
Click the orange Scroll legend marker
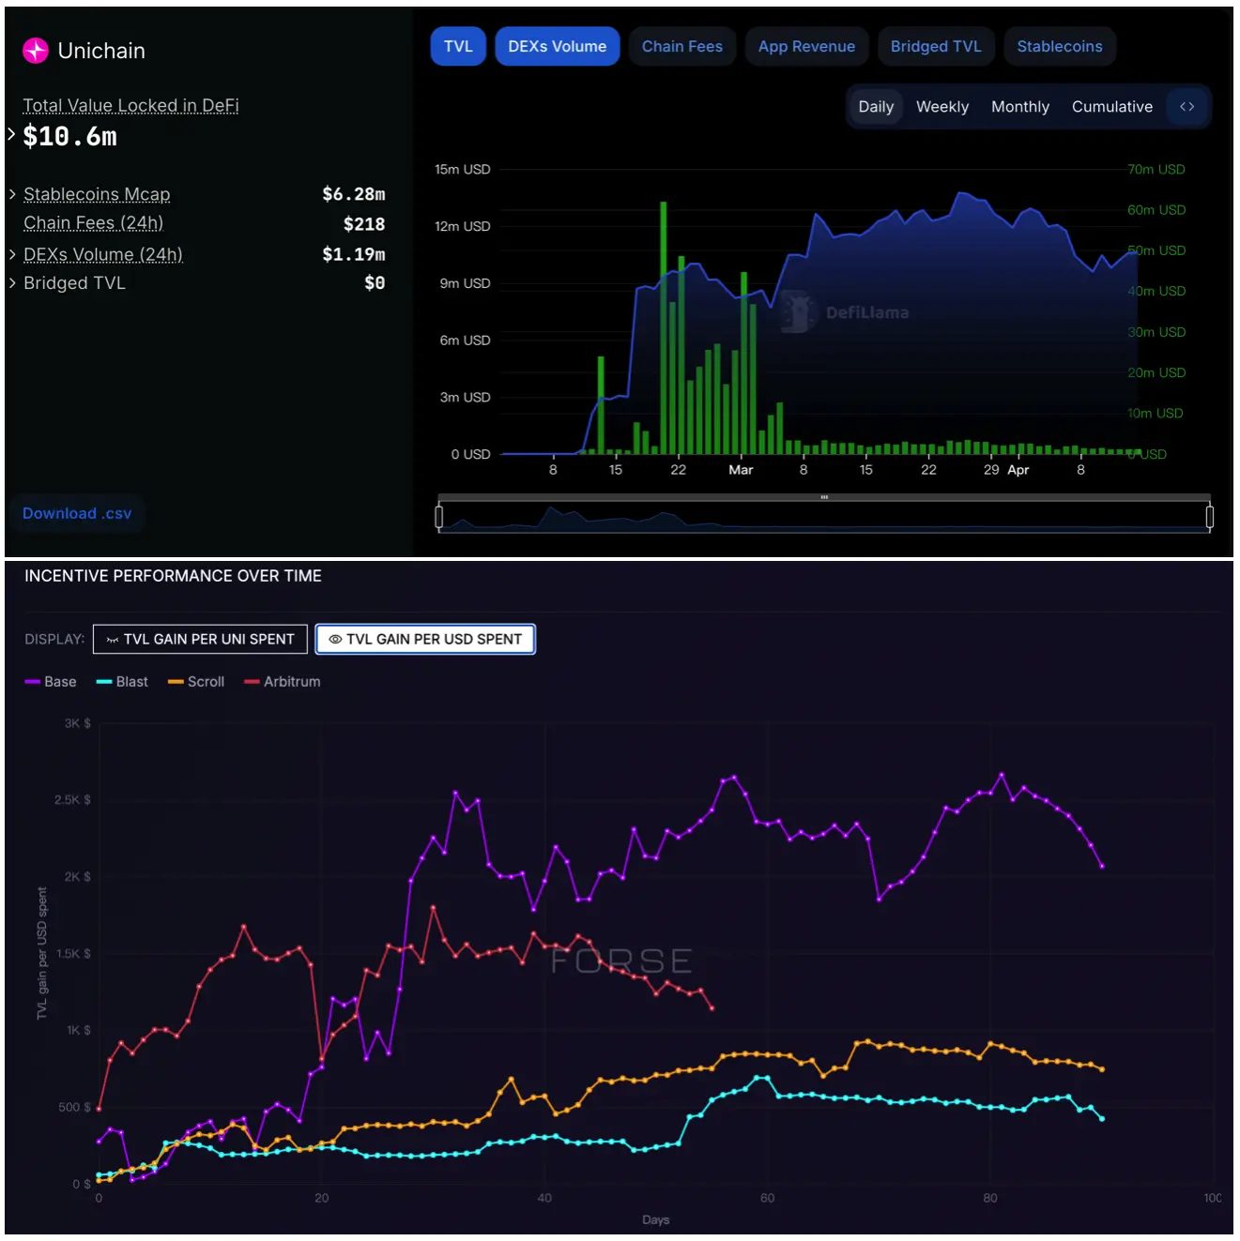pos(176,682)
